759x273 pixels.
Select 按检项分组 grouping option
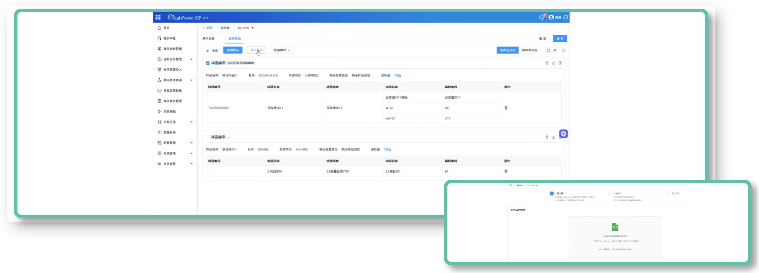tap(529, 50)
